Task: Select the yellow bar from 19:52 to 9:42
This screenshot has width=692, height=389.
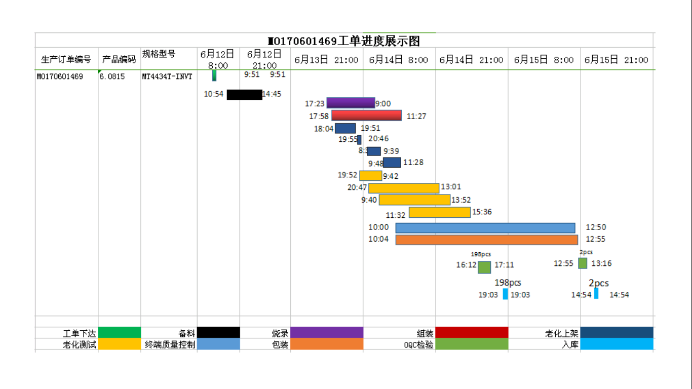Action: (371, 176)
